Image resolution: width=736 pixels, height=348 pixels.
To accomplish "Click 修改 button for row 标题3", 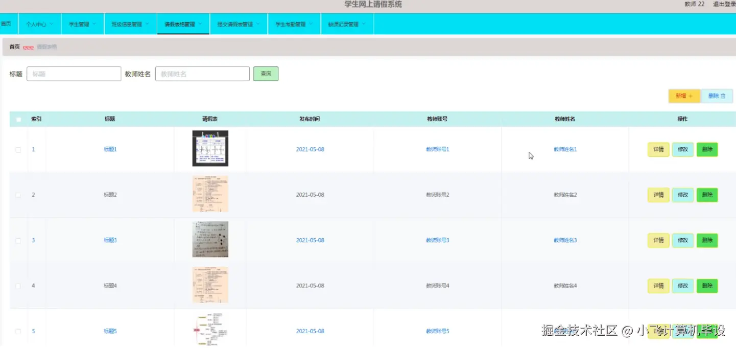I will (x=683, y=241).
